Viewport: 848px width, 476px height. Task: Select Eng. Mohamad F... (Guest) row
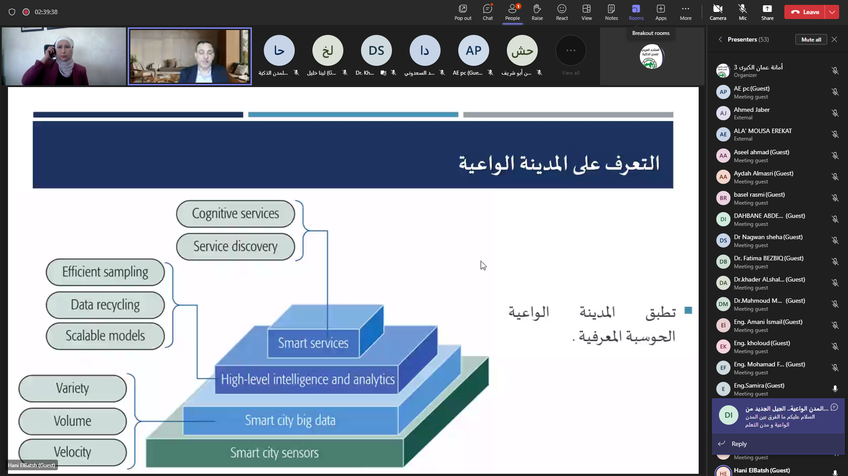(x=777, y=368)
